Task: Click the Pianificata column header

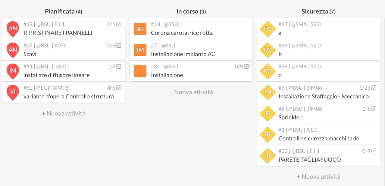Action: click(x=64, y=11)
